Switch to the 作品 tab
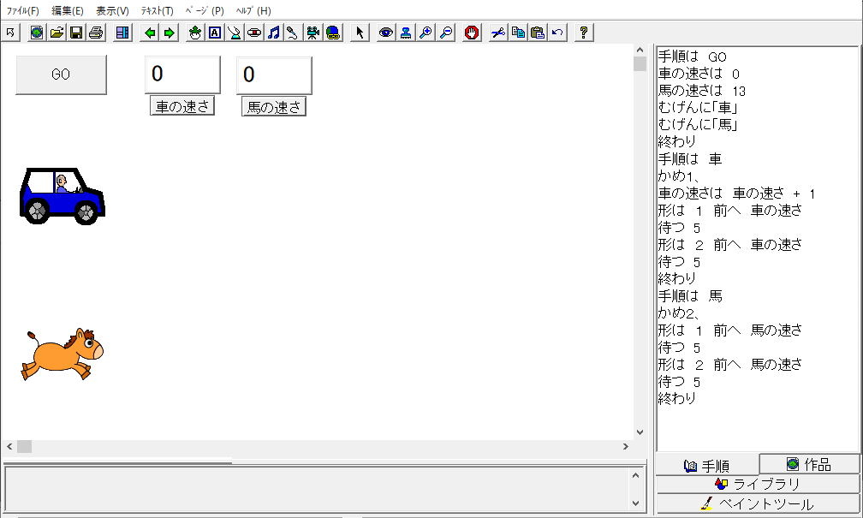This screenshot has width=863, height=518. [x=809, y=464]
